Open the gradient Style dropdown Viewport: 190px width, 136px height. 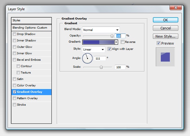(x=94, y=49)
